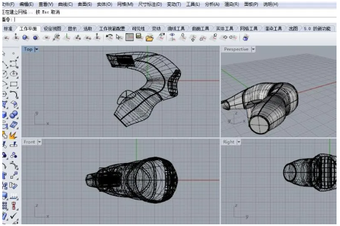Click the checkmark icon in left sidebar

pyautogui.click(x=13, y=216)
